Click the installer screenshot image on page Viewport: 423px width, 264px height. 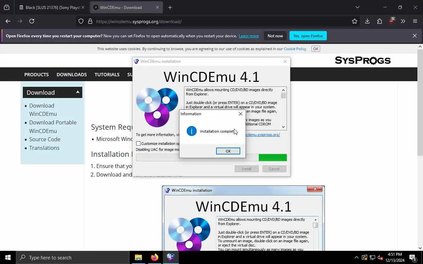(x=243, y=218)
